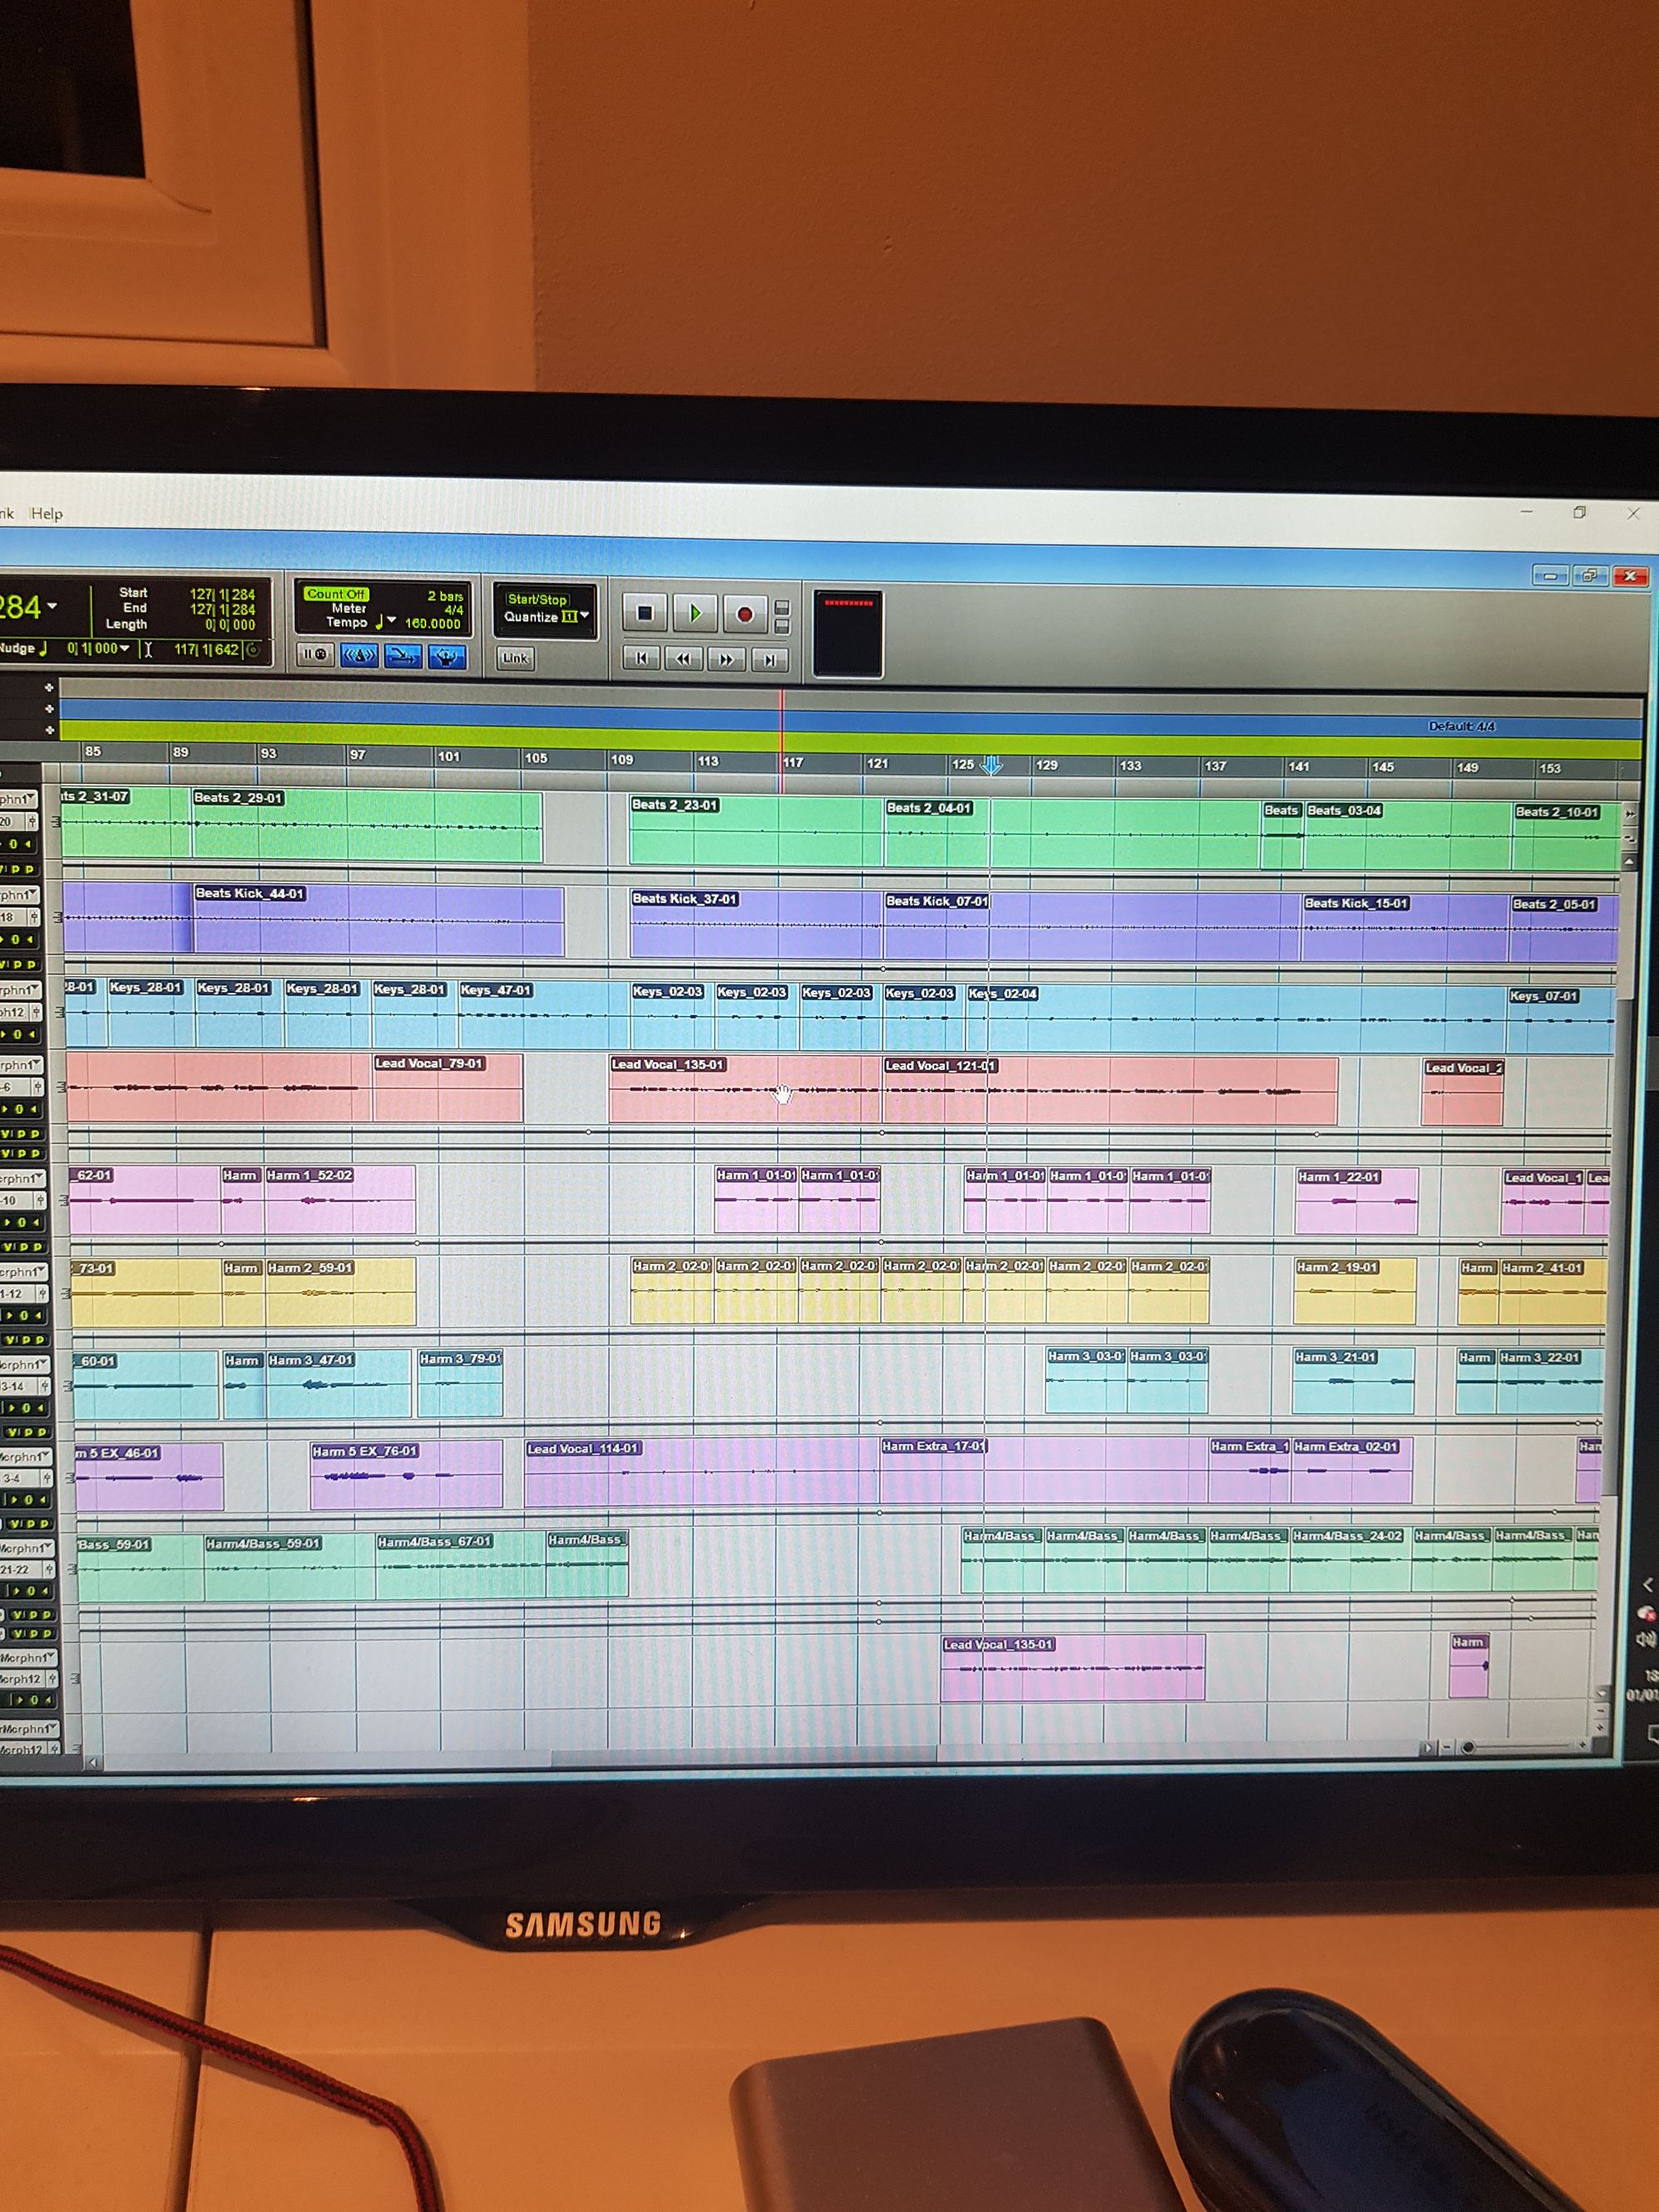The height and width of the screenshot is (2212, 1659).
Task: Open the output fader icon next to volume 20
Action: 32,821
